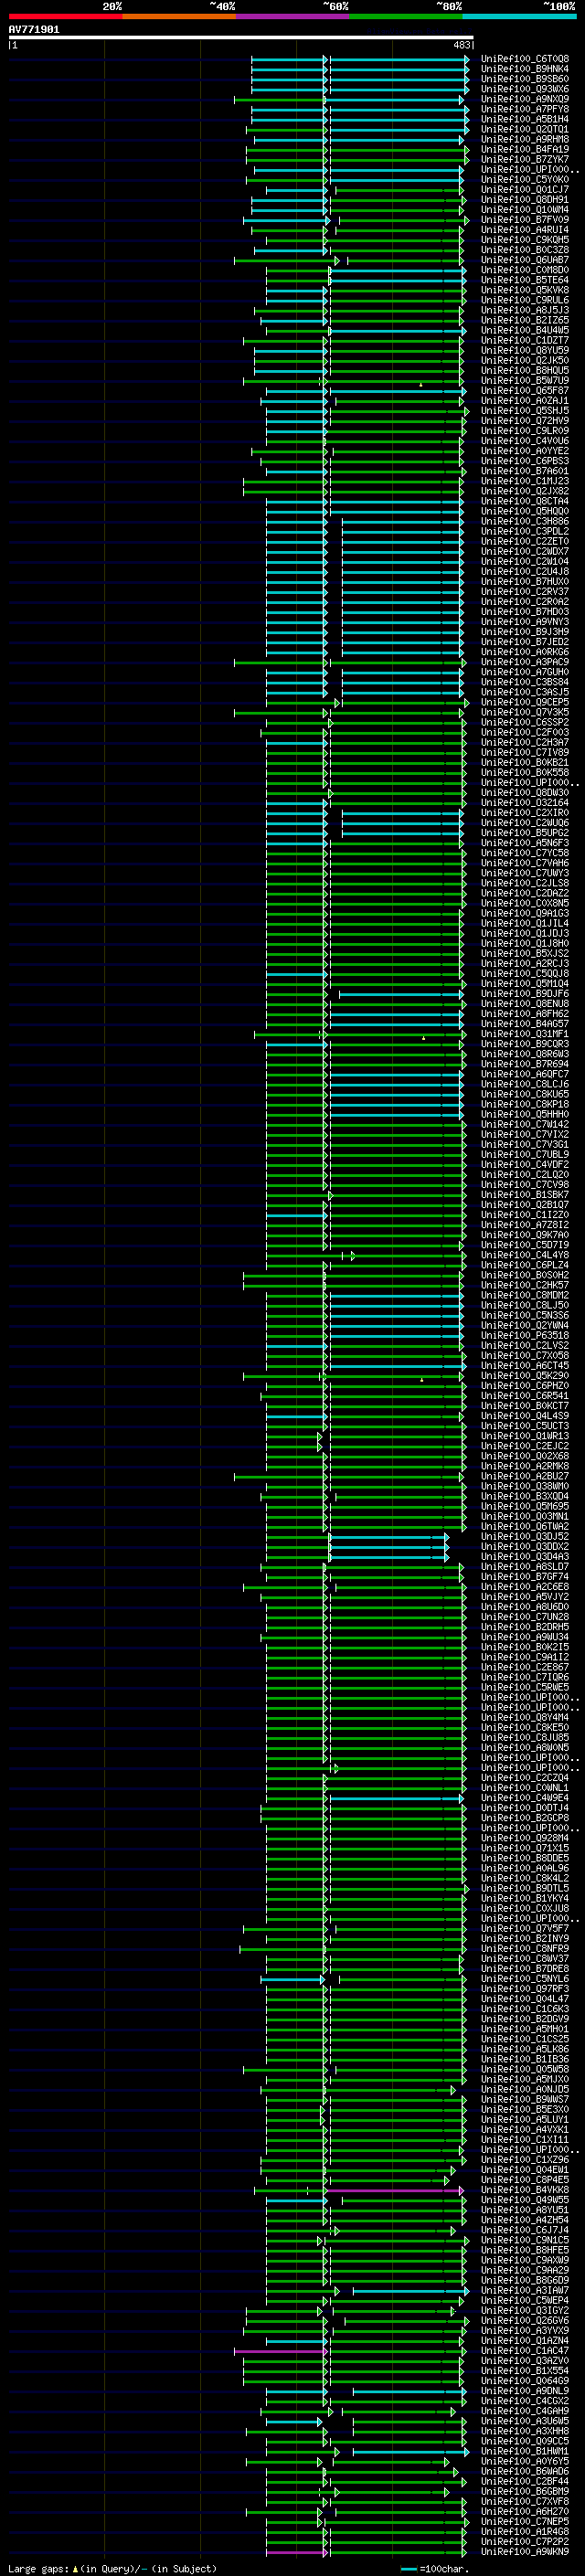Viewport: 585px width, 2576px height.
Task: Open hit UniRef100_C6T0Q8
Action: click(x=524, y=59)
